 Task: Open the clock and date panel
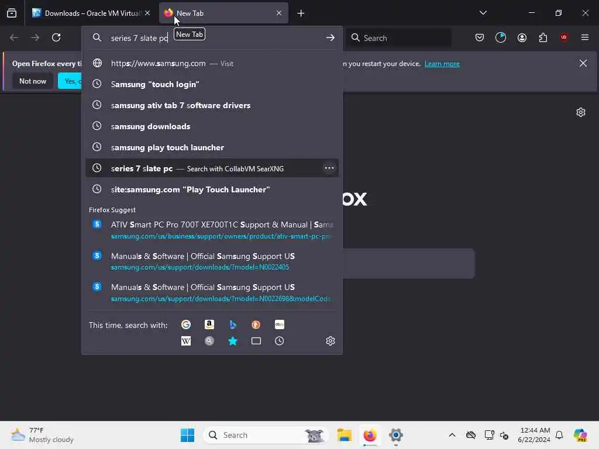pyautogui.click(x=533, y=435)
